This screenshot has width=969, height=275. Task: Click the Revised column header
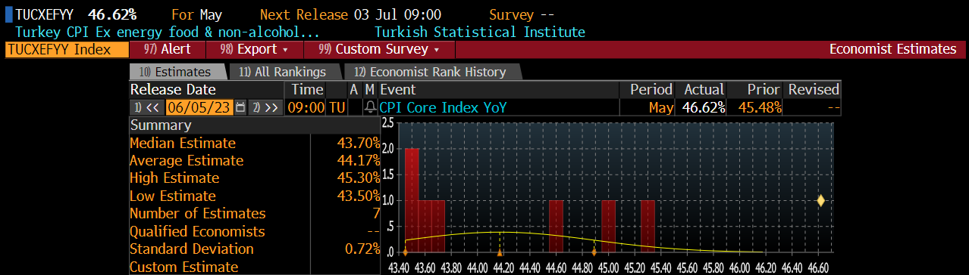814,89
